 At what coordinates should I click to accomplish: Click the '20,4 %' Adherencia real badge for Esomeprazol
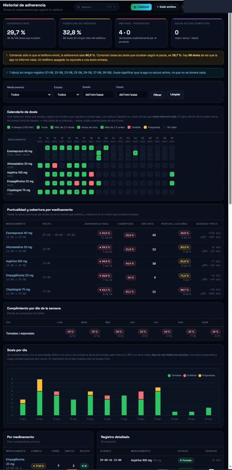click(104, 233)
